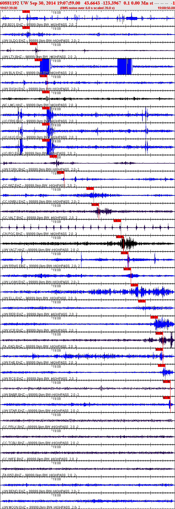The height and width of the screenshot is (509, 175).
Task: Select the NC.LMC HHZ station label
Action: coord(13,105)
